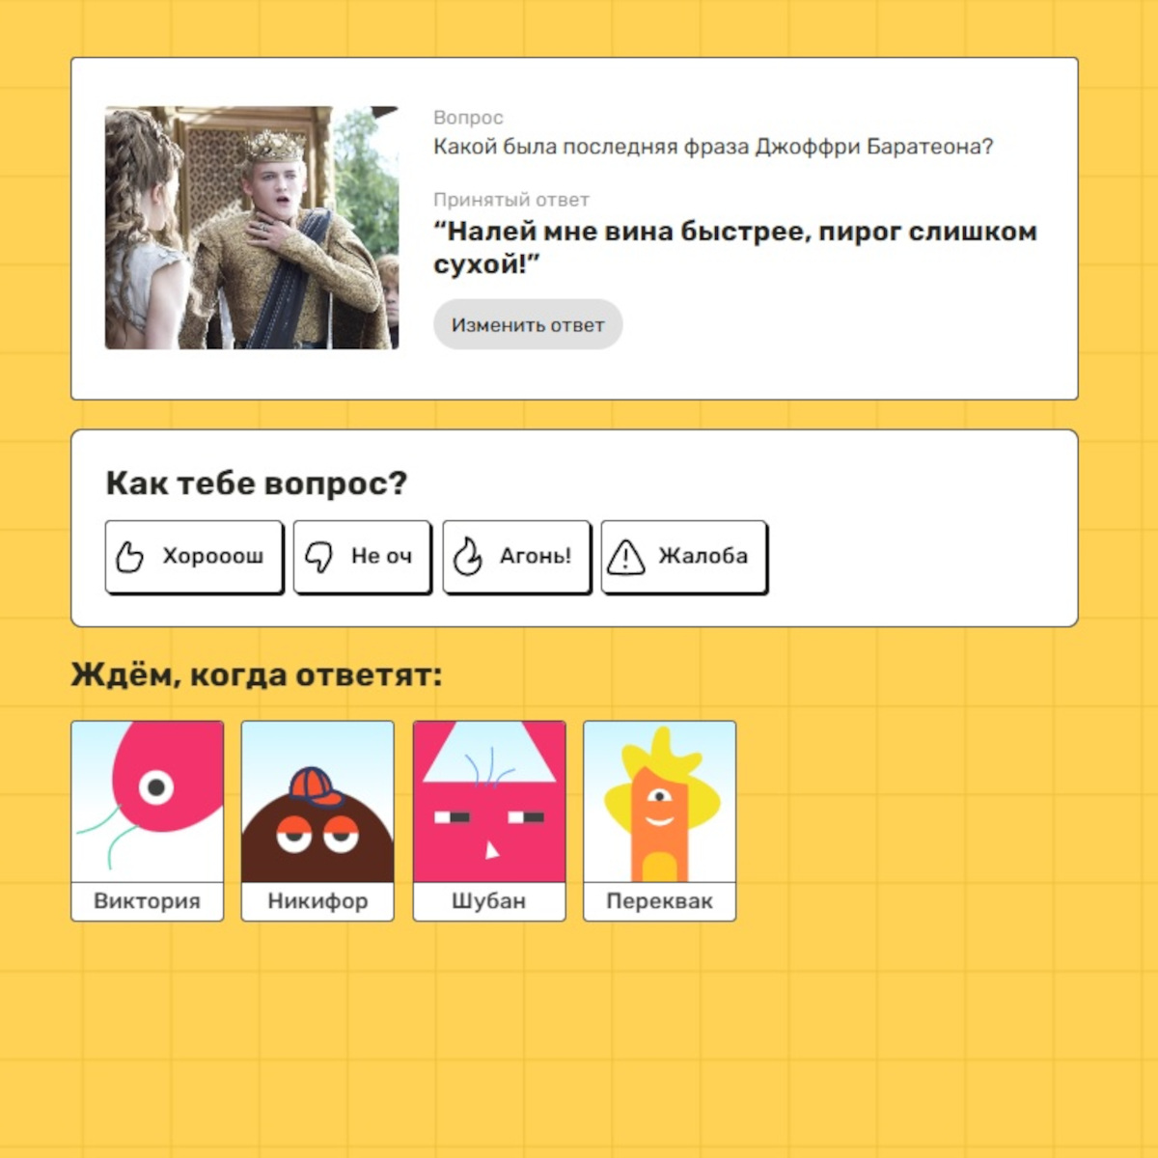Rate the question as Агонь!
The width and height of the screenshot is (1158, 1158).
[x=516, y=556]
